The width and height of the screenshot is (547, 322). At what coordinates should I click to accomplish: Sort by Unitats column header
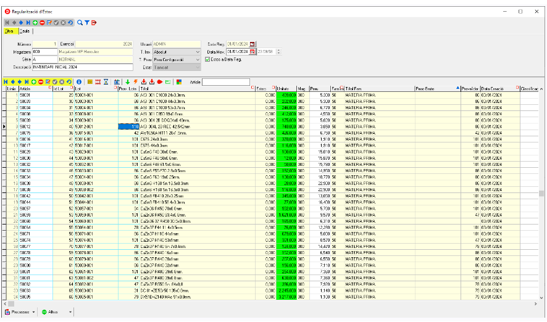[286, 89]
